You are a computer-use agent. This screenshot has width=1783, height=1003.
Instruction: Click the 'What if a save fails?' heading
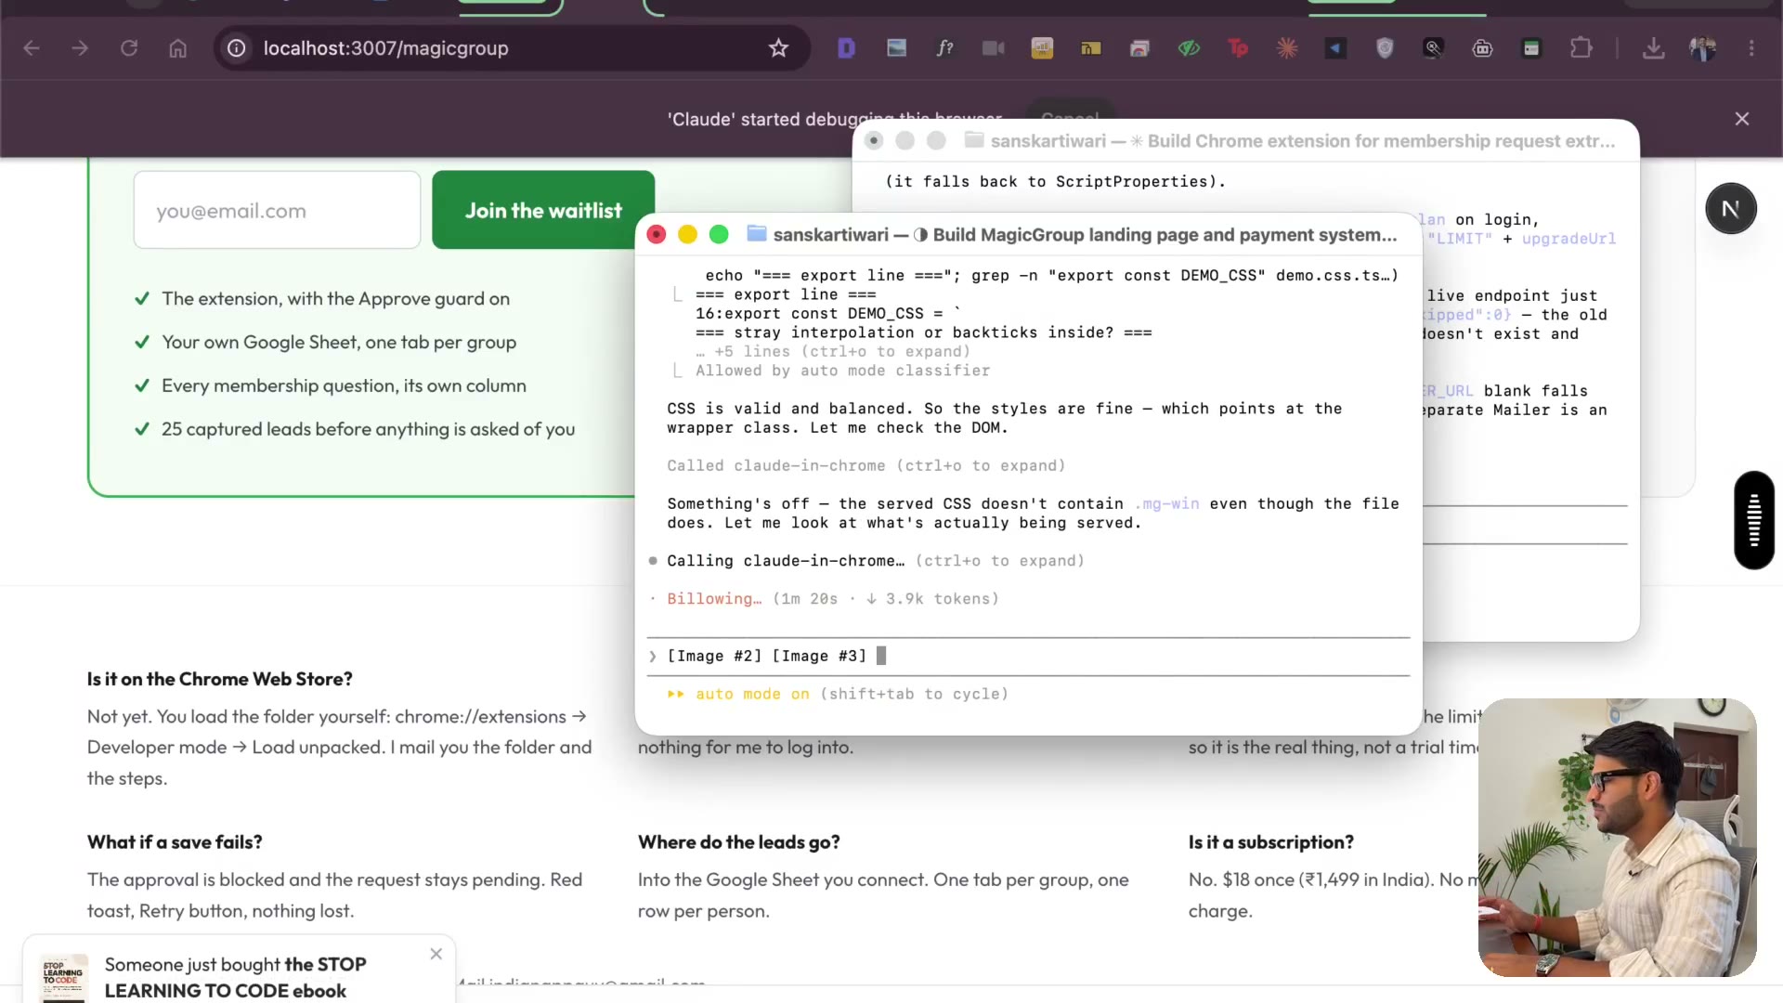(175, 842)
